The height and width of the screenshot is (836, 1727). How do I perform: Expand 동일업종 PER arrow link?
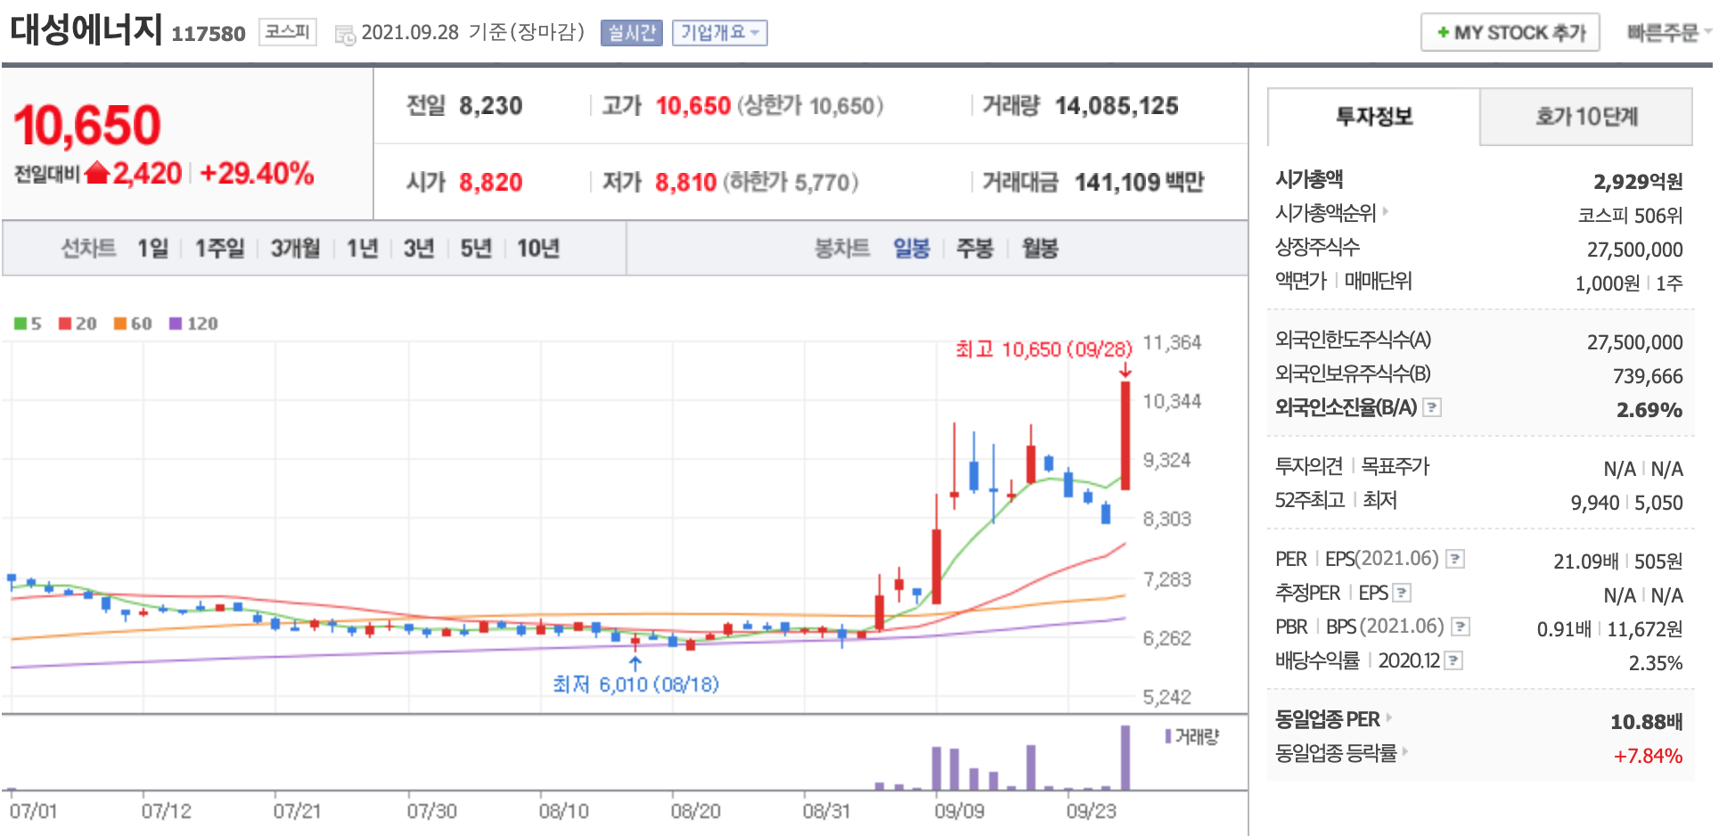point(1388,717)
